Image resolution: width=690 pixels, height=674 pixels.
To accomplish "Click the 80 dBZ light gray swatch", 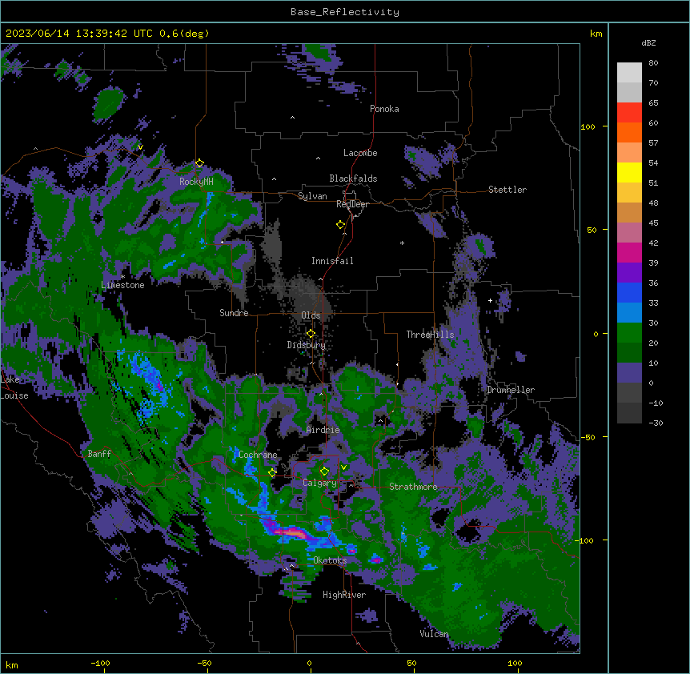I will point(629,73).
